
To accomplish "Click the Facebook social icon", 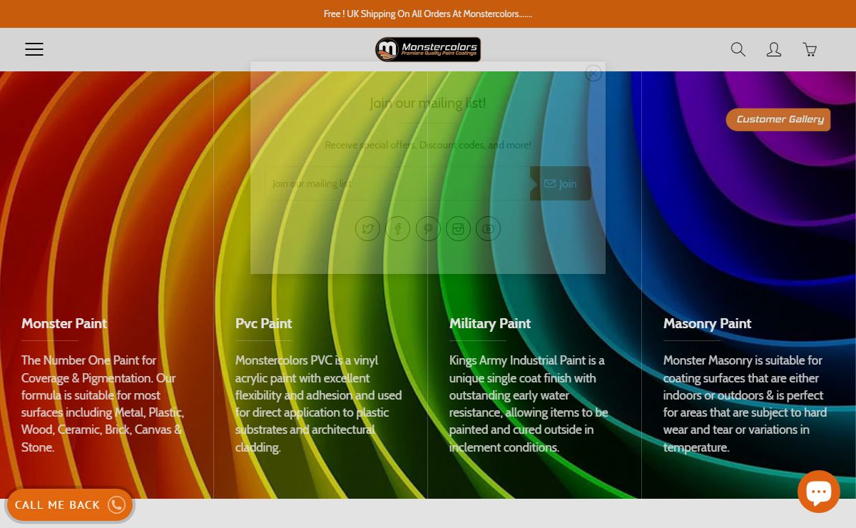I will point(398,229).
